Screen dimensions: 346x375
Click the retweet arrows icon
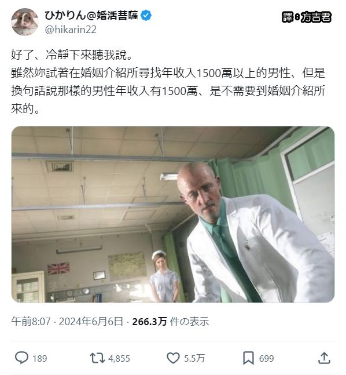point(97,358)
